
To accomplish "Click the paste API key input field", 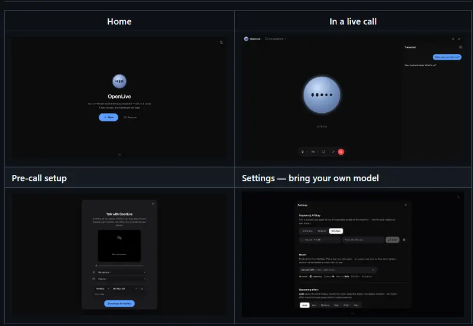I will click(363, 240).
